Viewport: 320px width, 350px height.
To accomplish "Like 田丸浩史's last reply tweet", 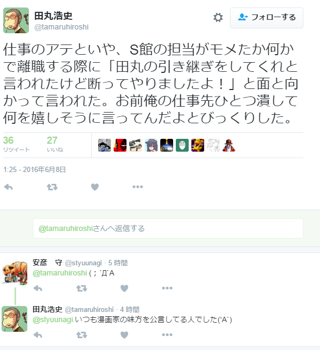I will 124,335.
